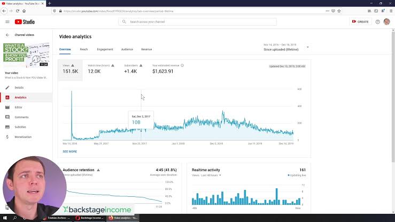Switch to the Audience tab

(127, 49)
